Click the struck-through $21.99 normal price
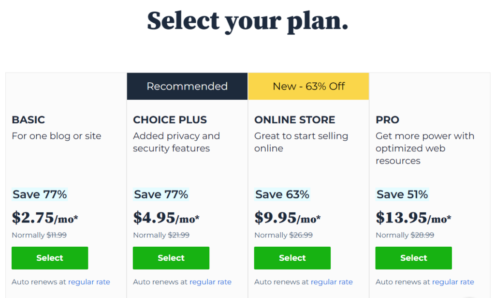Viewport: 495px width, 298px height. (x=179, y=235)
